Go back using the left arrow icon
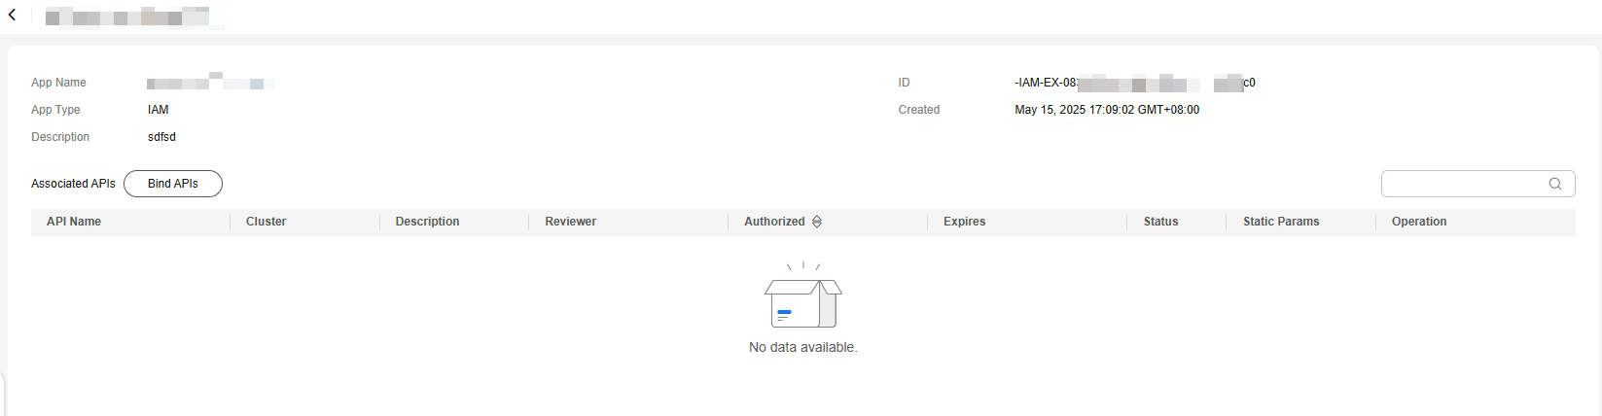This screenshot has width=1602, height=416. [x=12, y=16]
